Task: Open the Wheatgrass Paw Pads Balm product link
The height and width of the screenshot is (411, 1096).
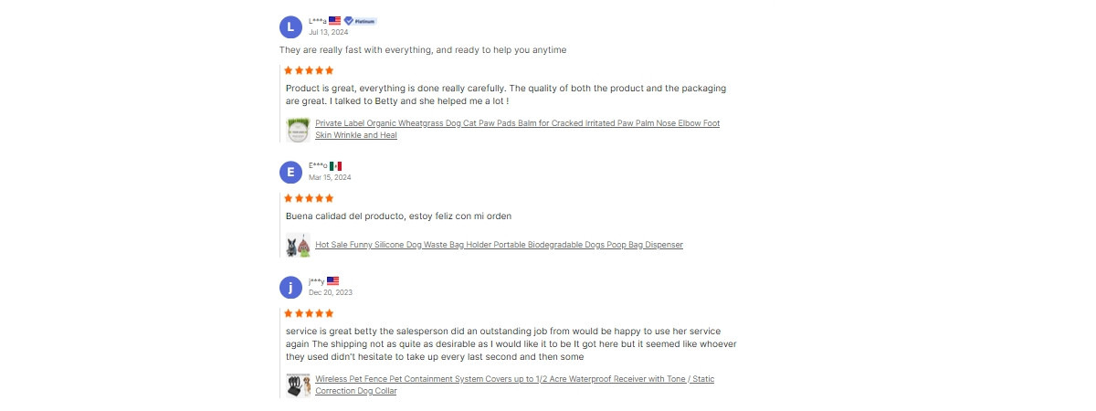Action: [x=517, y=123]
